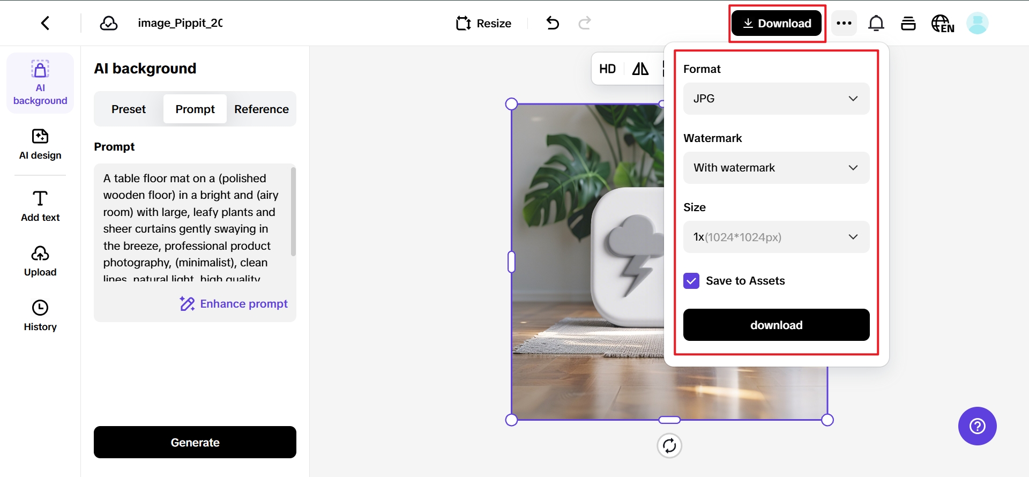Switch to the Preset tab
The height and width of the screenshot is (477, 1029).
[129, 109]
